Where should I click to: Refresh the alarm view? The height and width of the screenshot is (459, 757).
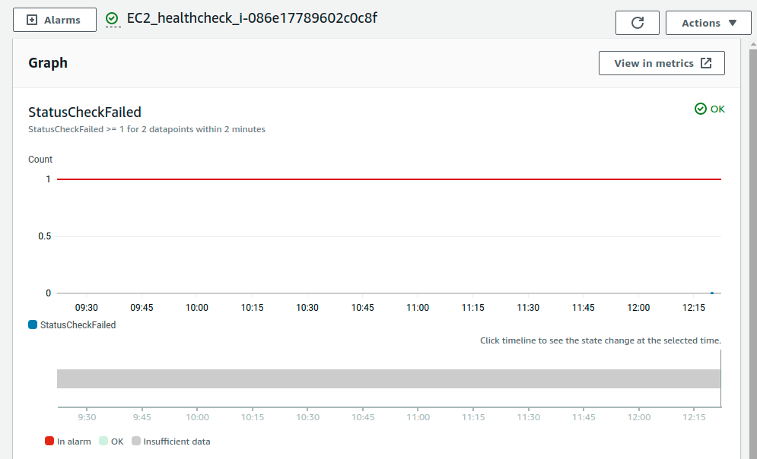coord(638,23)
